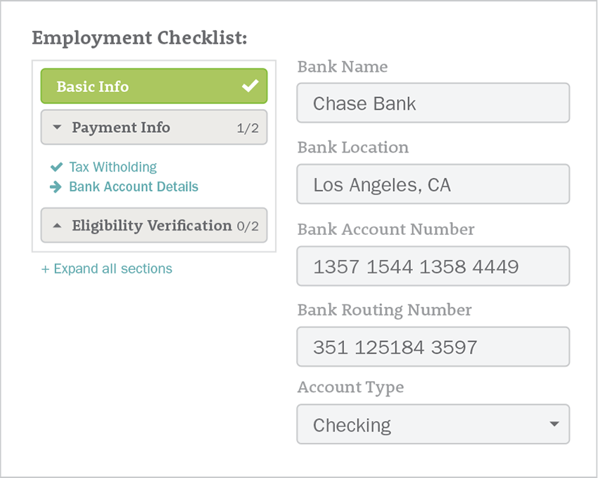Image resolution: width=598 pixels, height=478 pixels.
Task: Click the Eligibility Verification 0/2 progress count
Action: [x=248, y=226]
